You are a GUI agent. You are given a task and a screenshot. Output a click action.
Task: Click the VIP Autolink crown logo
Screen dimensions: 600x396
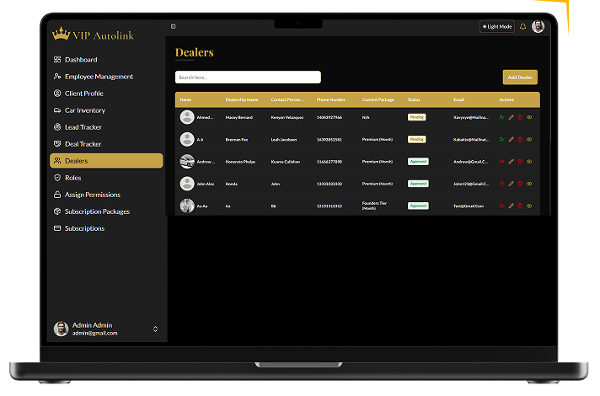coord(60,35)
